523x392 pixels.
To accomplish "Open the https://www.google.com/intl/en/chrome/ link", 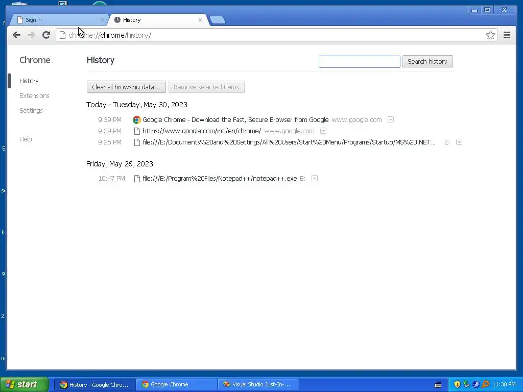I will pyautogui.click(x=202, y=131).
